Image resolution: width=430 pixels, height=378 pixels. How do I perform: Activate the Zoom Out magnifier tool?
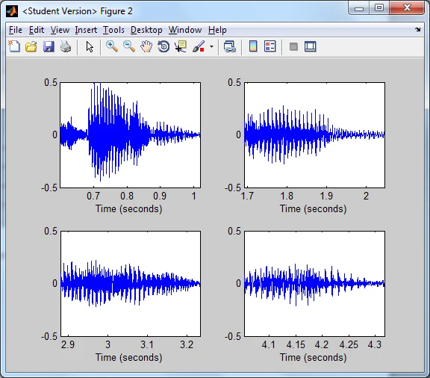pyautogui.click(x=129, y=46)
